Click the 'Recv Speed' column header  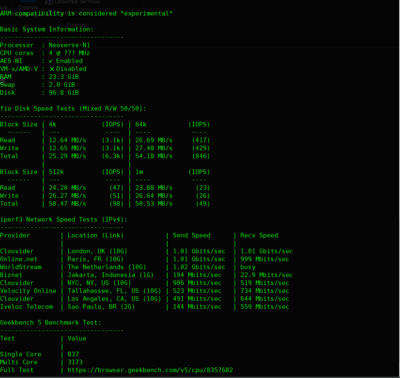(259, 235)
